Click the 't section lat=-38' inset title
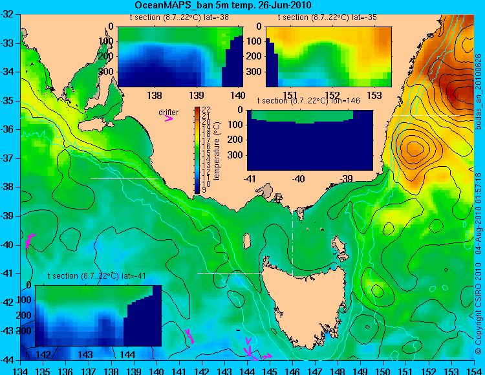Viewport: 485px width, 375px height. pyautogui.click(x=179, y=17)
